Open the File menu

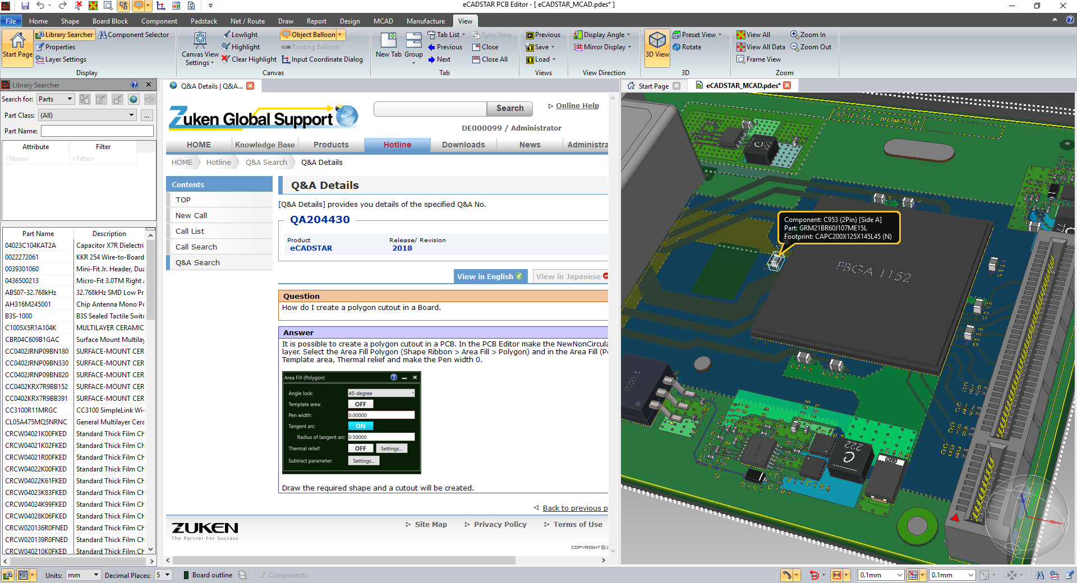pos(11,21)
